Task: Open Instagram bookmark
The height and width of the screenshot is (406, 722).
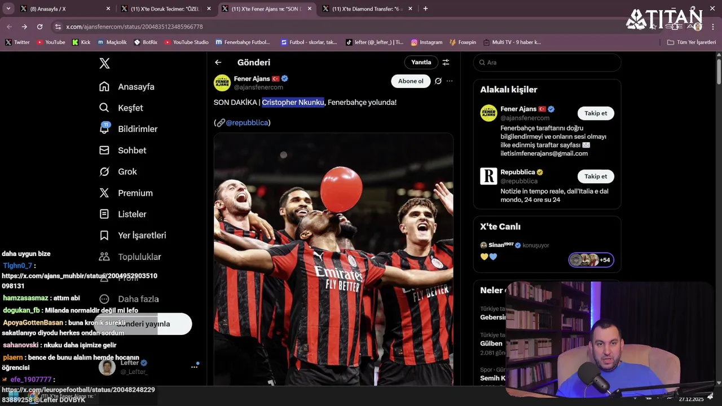Action: point(426,42)
